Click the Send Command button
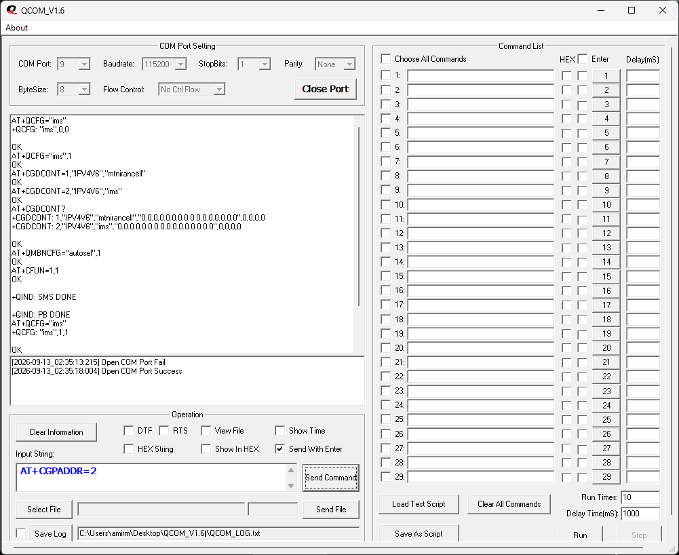The image size is (679, 555). tap(331, 478)
